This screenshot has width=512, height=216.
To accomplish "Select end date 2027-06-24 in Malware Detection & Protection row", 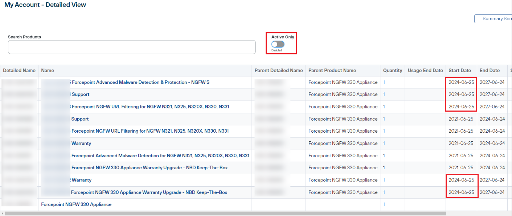I will click(x=492, y=82).
